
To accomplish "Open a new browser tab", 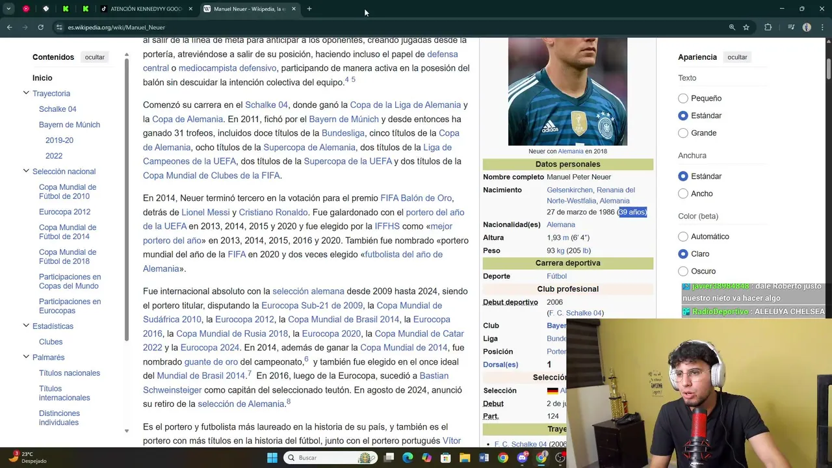I will click(x=309, y=9).
